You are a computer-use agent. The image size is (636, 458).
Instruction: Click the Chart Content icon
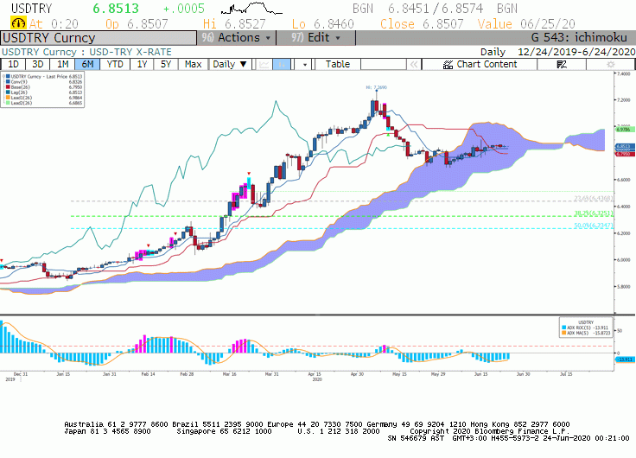[448, 65]
